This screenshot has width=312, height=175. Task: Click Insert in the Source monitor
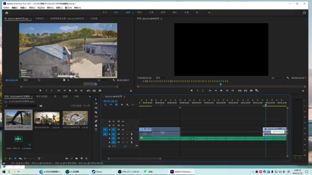coord(89,91)
